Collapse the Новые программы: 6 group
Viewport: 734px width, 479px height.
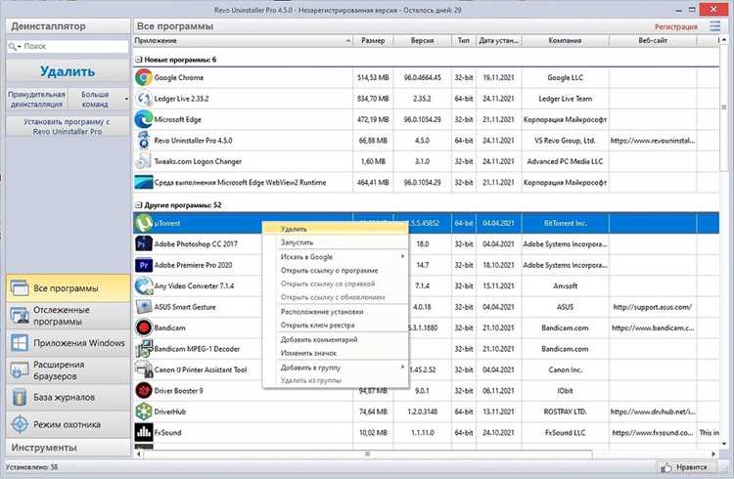point(139,60)
